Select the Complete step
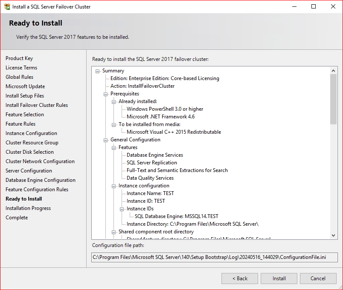 tap(17, 218)
